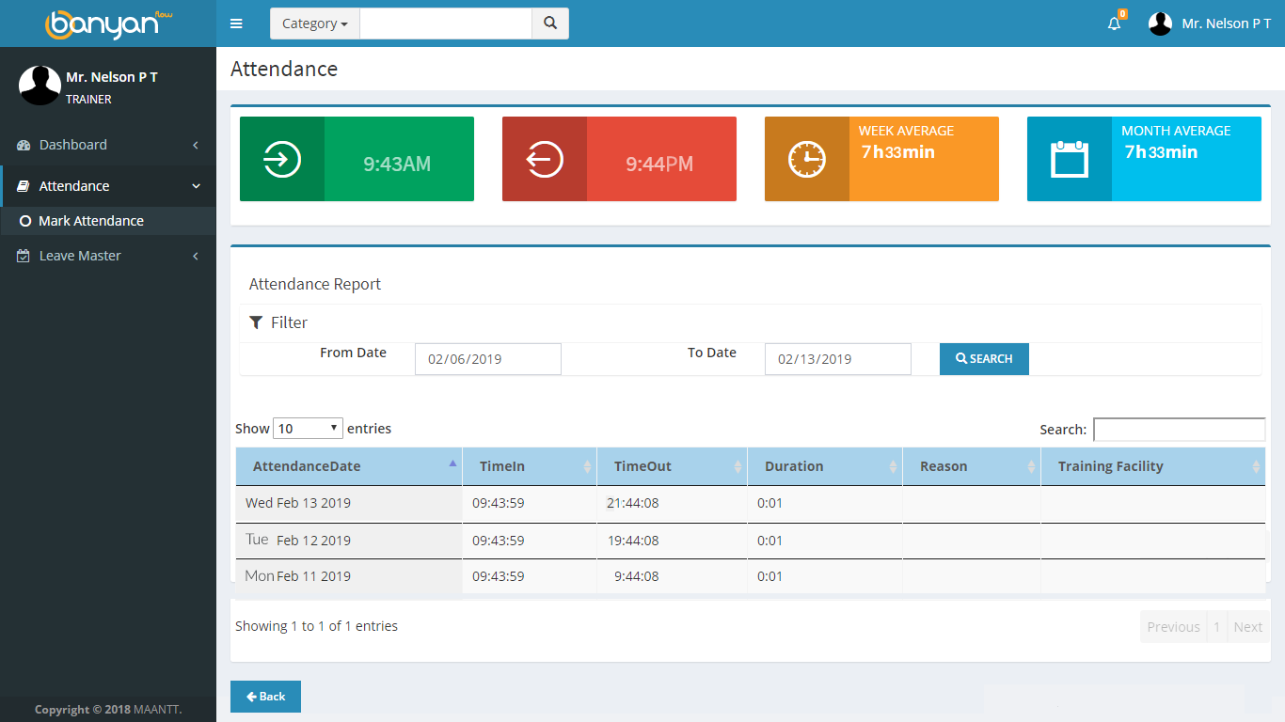This screenshot has height=722, width=1285.
Task: Click TimeOut value 21:44:08
Action: 633,503
